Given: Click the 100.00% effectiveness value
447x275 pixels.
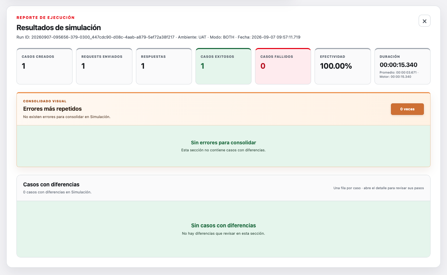Looking at the screenshot, I should click(x=336, y=66).
